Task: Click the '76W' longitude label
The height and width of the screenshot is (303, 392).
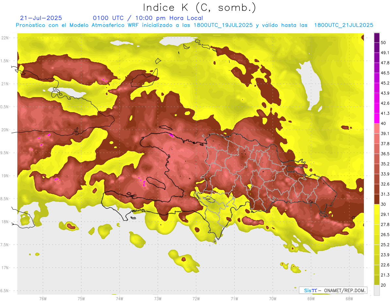Action: 43,299
